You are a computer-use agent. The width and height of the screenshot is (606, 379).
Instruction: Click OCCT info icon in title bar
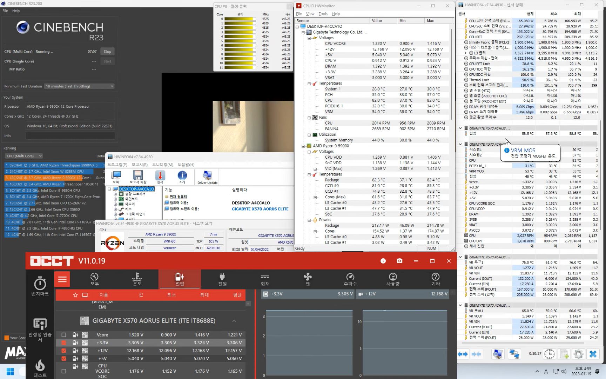click(383, 261)
